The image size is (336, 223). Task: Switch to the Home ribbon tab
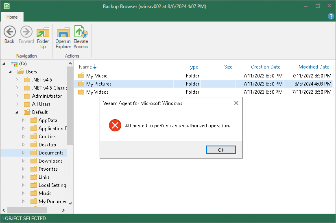pyautogui.click(x=12, y=17)
